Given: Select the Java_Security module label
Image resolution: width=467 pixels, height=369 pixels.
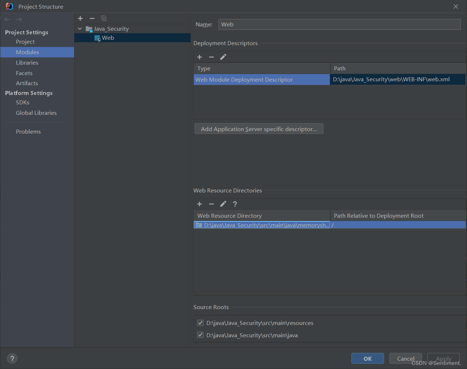Looking at the screenshot, I should coord(111,29).
